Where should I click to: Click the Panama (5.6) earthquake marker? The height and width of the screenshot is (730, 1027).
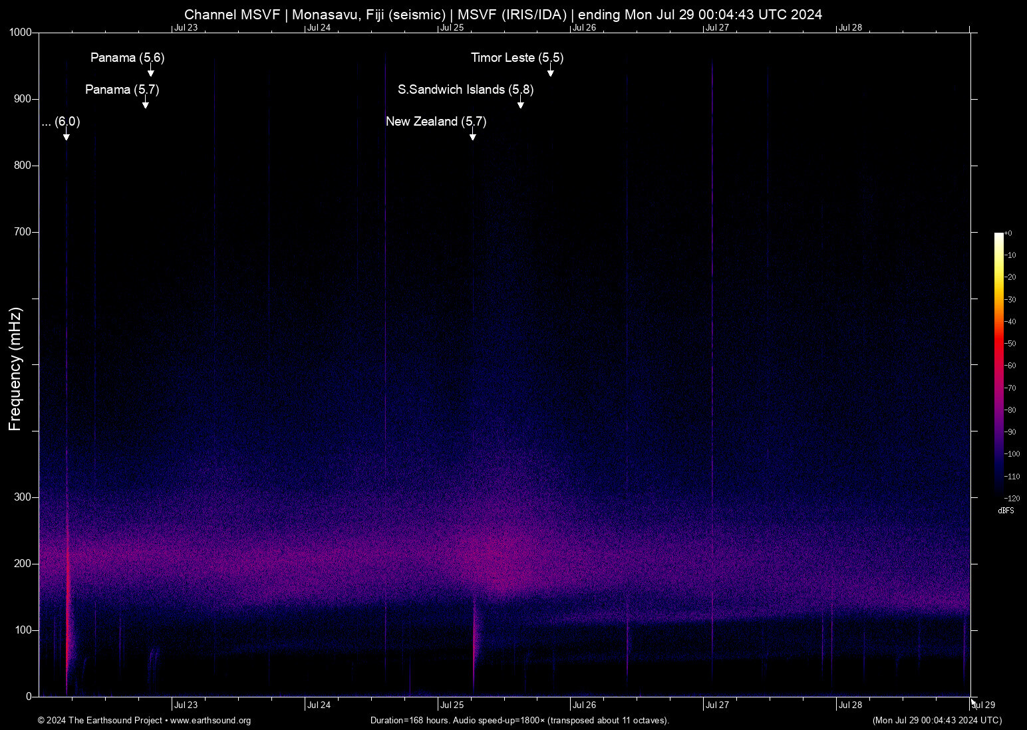pyautogui.click(x=126, y=58)
